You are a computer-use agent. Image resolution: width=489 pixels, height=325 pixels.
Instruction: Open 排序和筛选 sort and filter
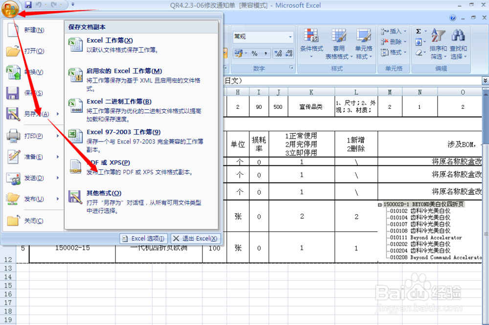438,44
